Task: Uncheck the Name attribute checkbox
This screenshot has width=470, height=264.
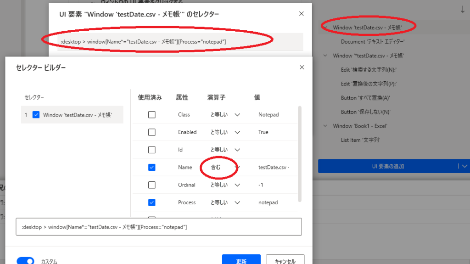Action: (x=151, y=168)
